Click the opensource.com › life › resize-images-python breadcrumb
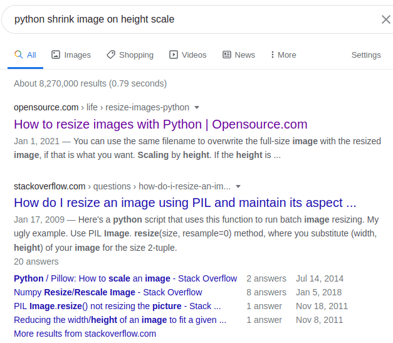 102,107
